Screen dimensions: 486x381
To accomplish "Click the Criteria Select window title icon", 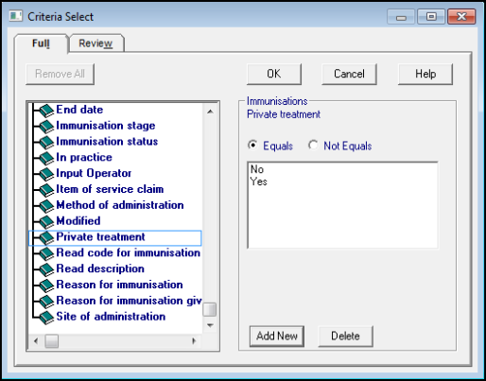I will 16,16.
